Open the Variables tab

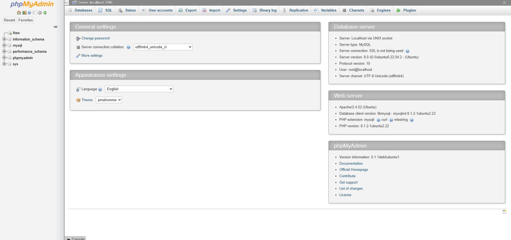click(x=325, y=10)
